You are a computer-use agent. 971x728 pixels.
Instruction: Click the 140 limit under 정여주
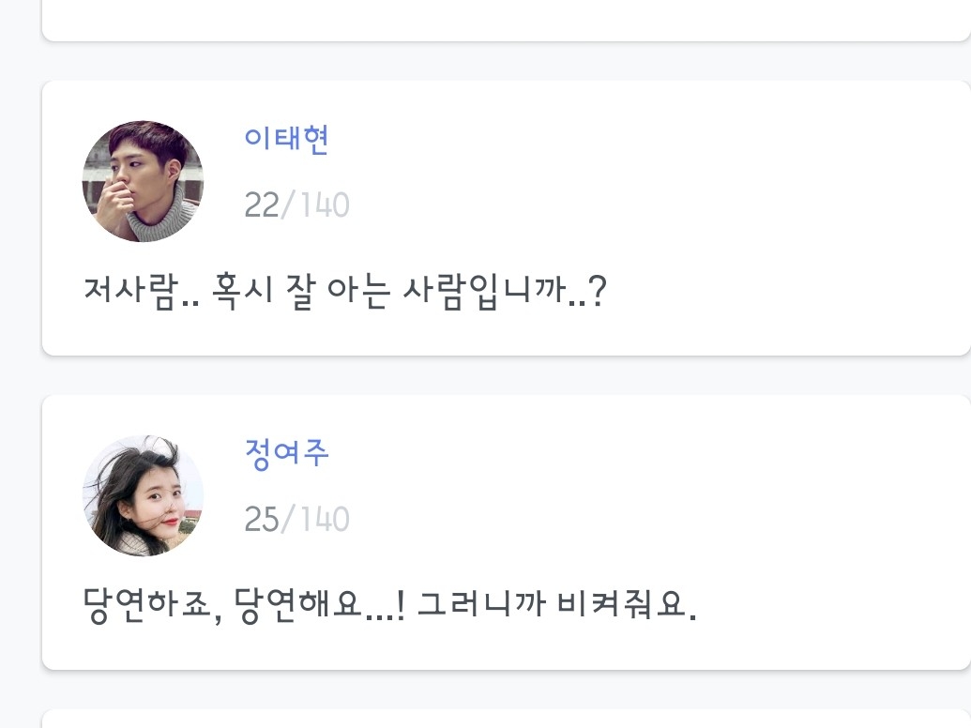pos(323,519)
